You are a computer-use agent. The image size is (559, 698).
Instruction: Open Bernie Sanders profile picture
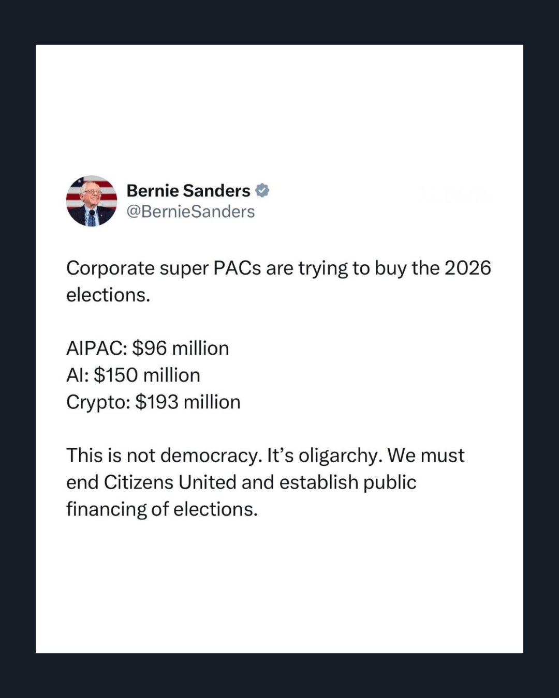[x=92, y=201]
